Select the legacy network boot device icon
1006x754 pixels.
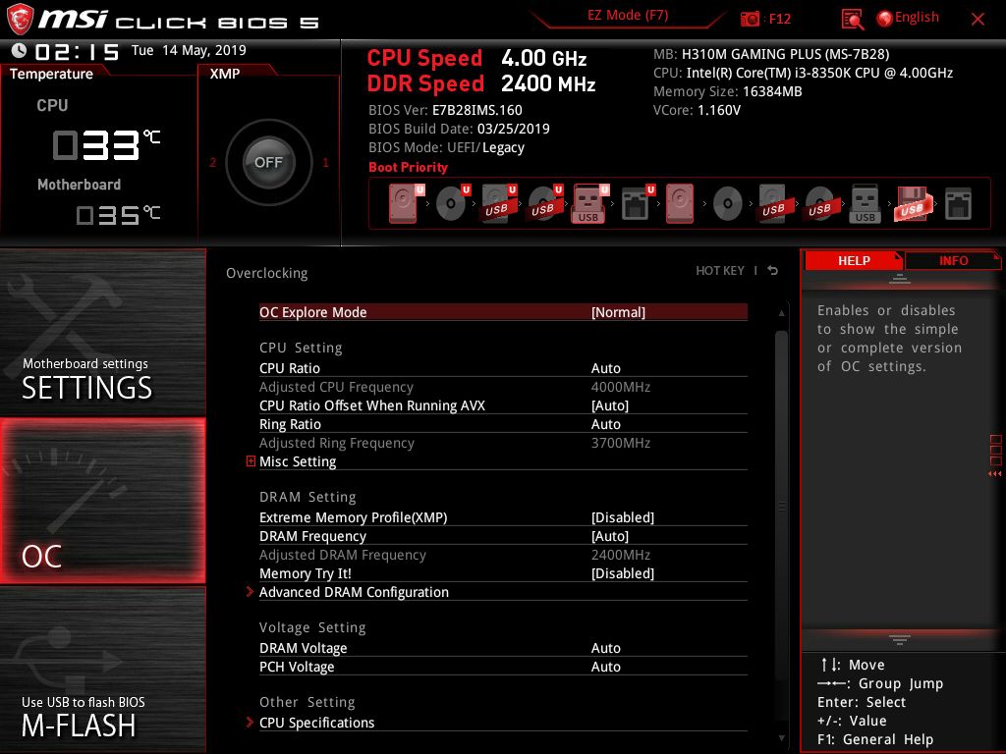(x=958, y=204)
